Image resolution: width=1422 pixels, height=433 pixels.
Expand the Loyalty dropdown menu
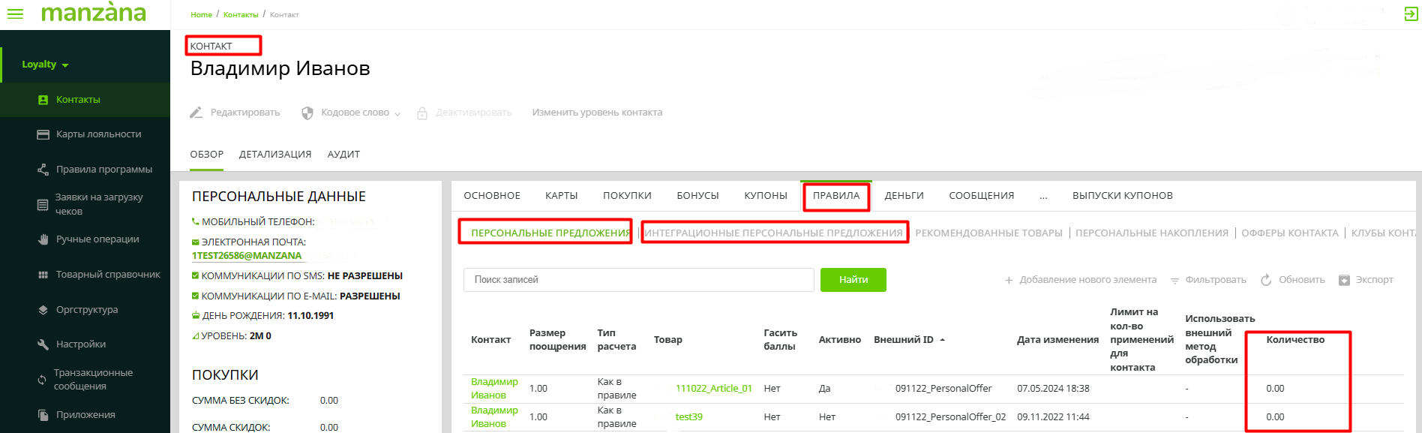(x=45, y=65)
